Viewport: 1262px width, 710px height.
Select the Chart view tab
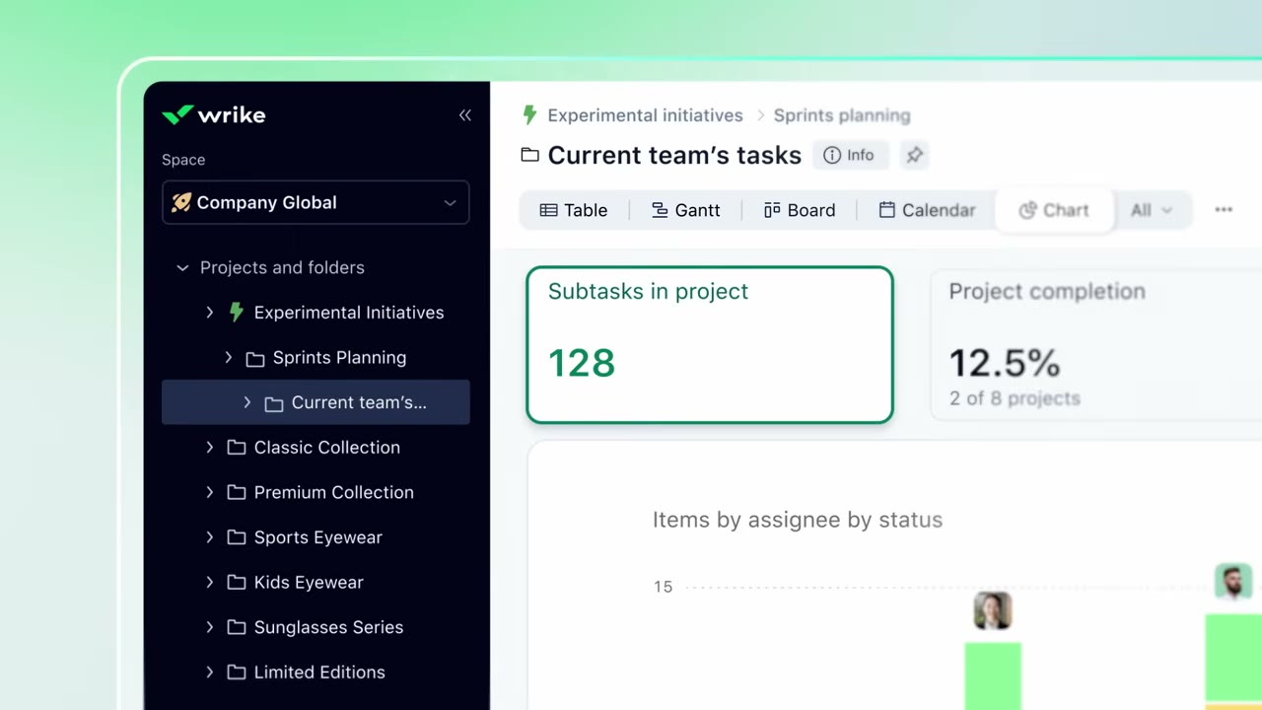coord(1054,210)
